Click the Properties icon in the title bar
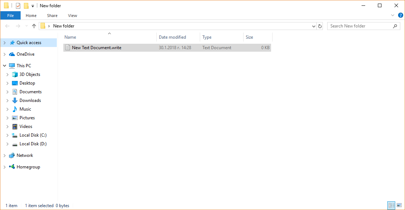Image resolution: width=405 pixels, height=210 pixels. (18, 6)
